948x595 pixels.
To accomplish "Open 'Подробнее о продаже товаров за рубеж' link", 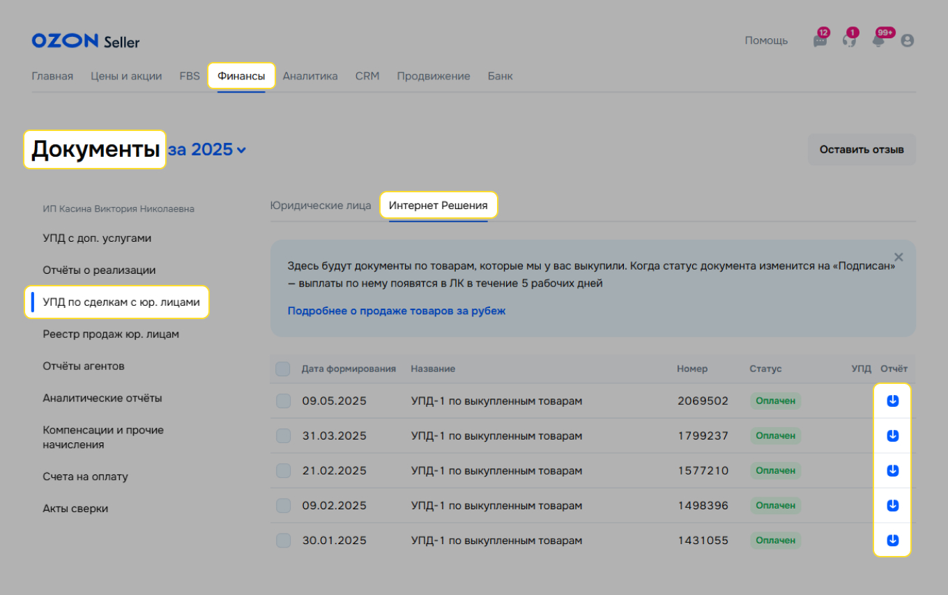I will tap(397, 311).
